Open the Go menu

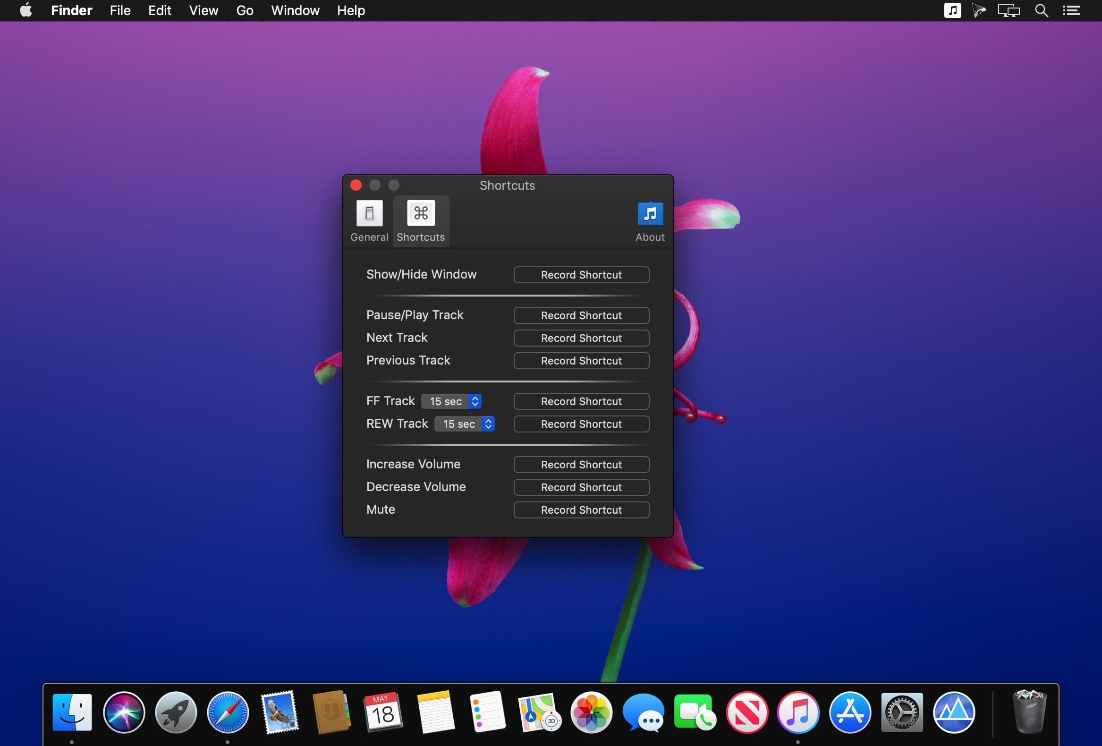coord(245,10)
